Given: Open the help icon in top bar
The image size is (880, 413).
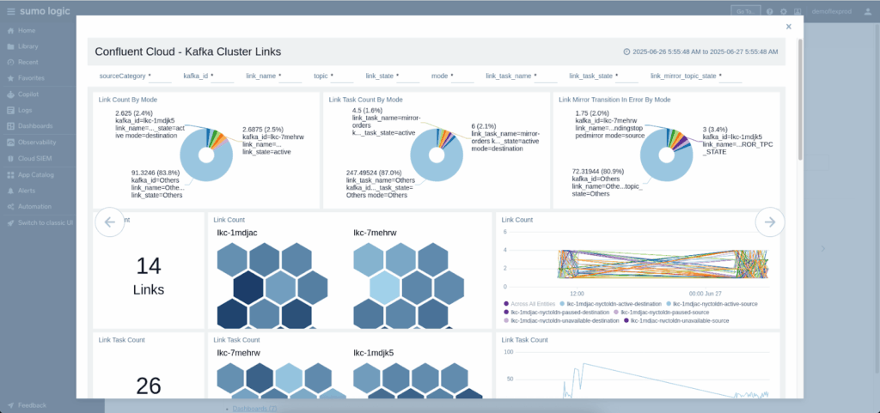Looking at the screenshot, I should pos(770,11).
